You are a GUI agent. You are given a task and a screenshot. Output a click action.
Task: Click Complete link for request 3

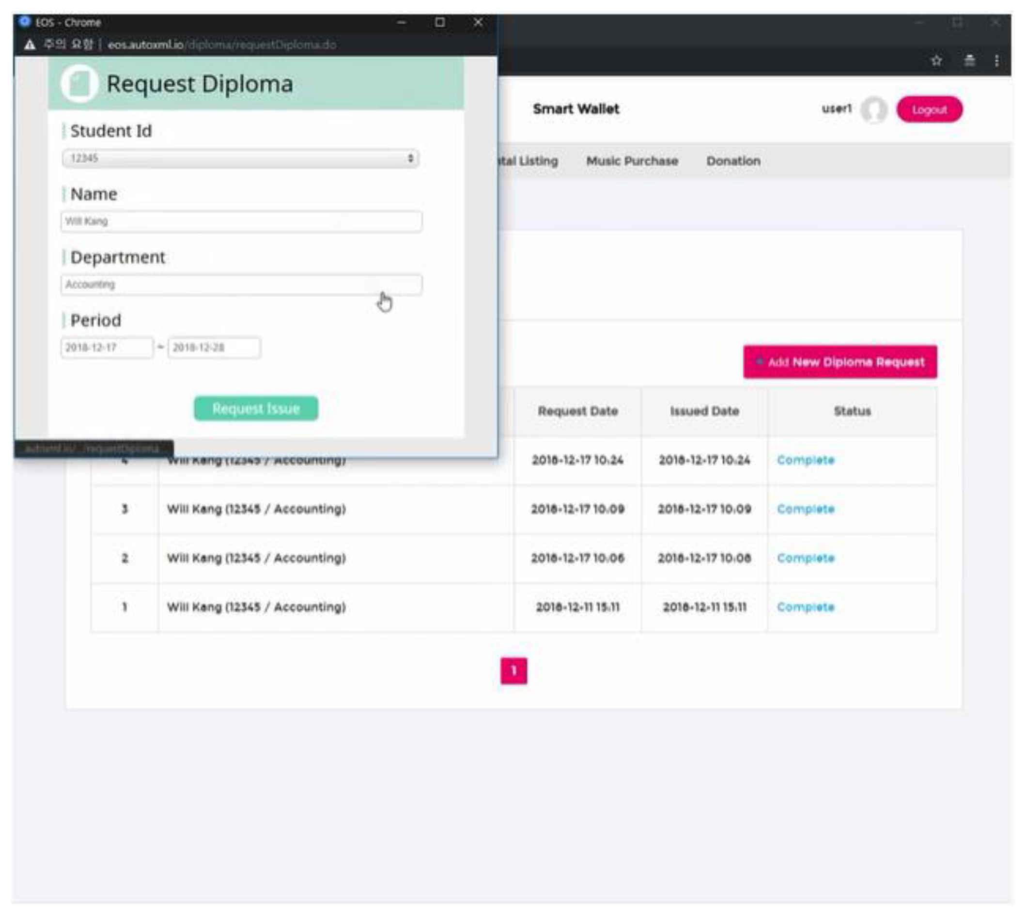(x=805, y=509)
